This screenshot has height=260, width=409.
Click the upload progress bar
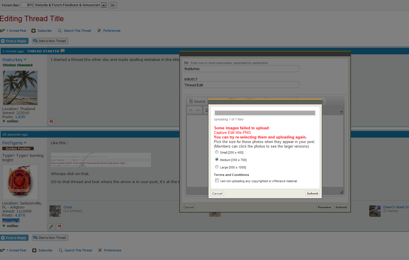tap(265, 113)
